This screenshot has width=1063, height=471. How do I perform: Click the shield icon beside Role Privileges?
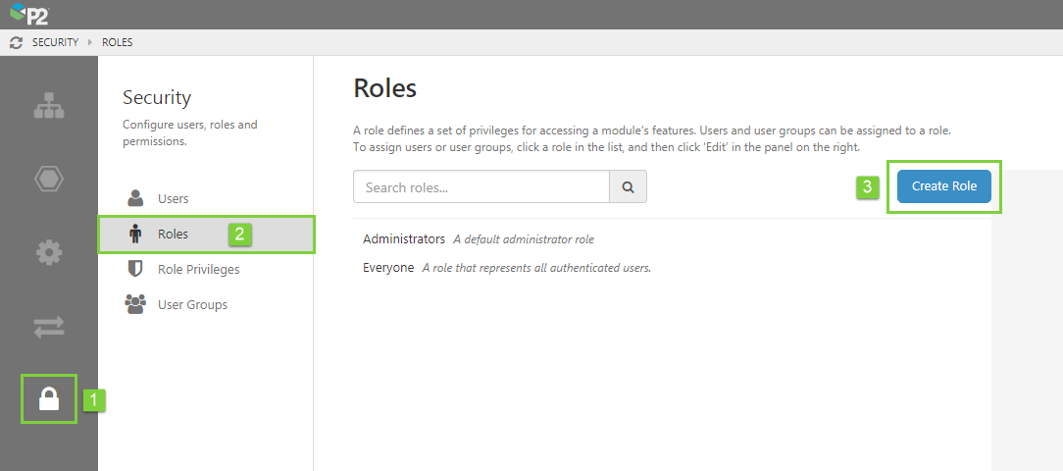[x=136, y=269]
